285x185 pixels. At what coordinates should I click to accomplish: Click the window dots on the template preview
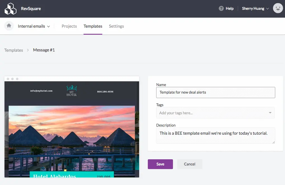click(12, 79)
